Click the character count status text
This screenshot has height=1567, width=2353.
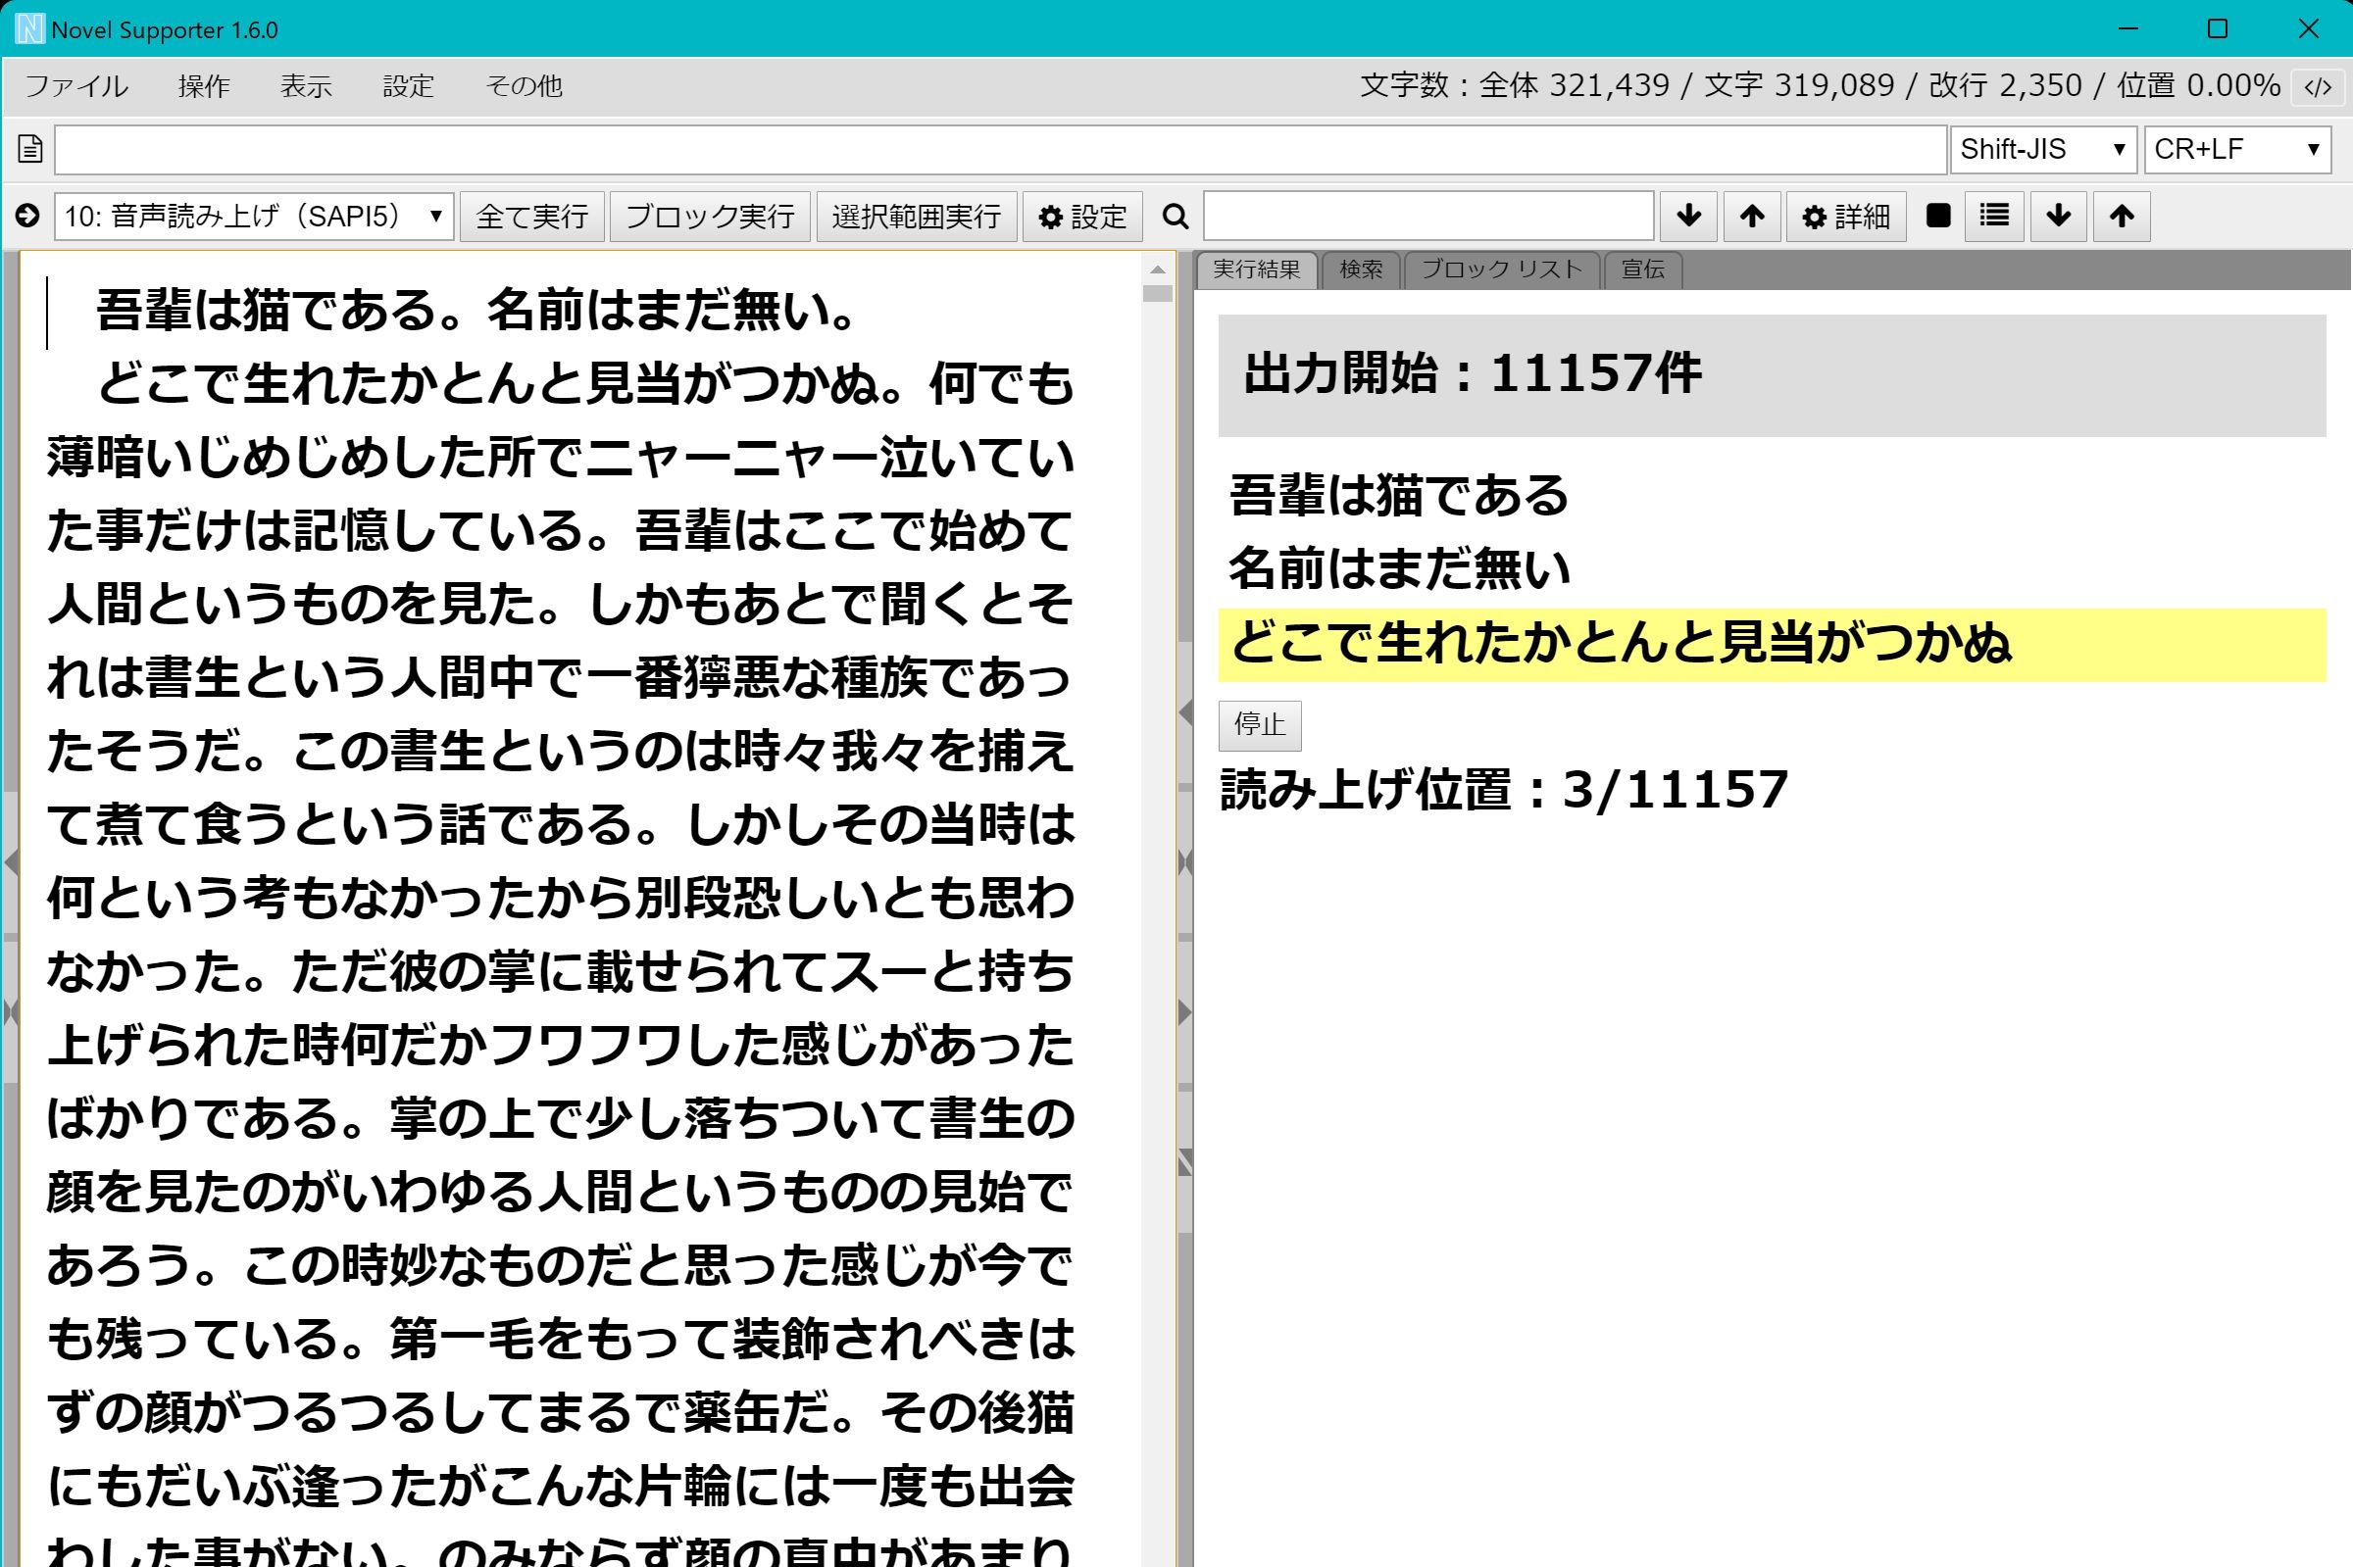click(1820, 86)
